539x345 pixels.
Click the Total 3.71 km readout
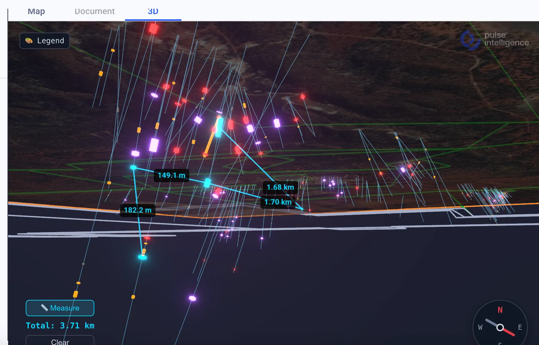(60, 326)
